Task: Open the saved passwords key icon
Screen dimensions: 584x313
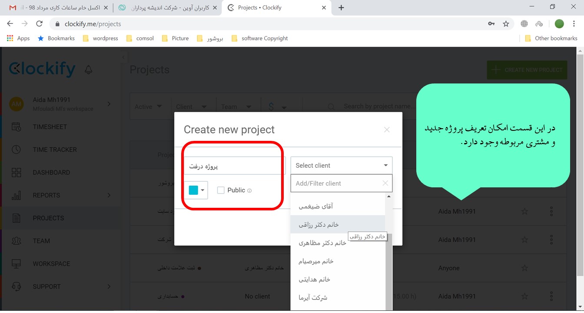Action: click(491, 24)
